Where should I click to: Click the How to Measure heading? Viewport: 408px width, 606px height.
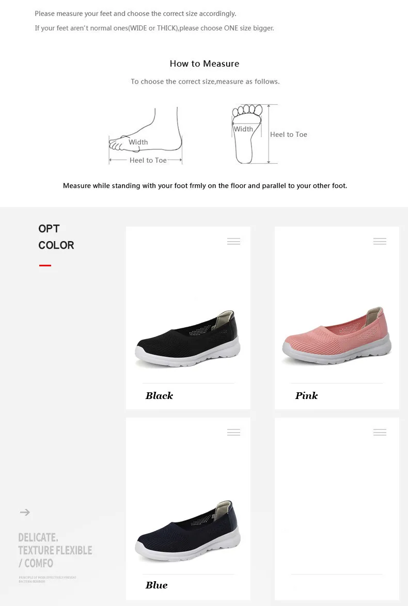point(205,63)
